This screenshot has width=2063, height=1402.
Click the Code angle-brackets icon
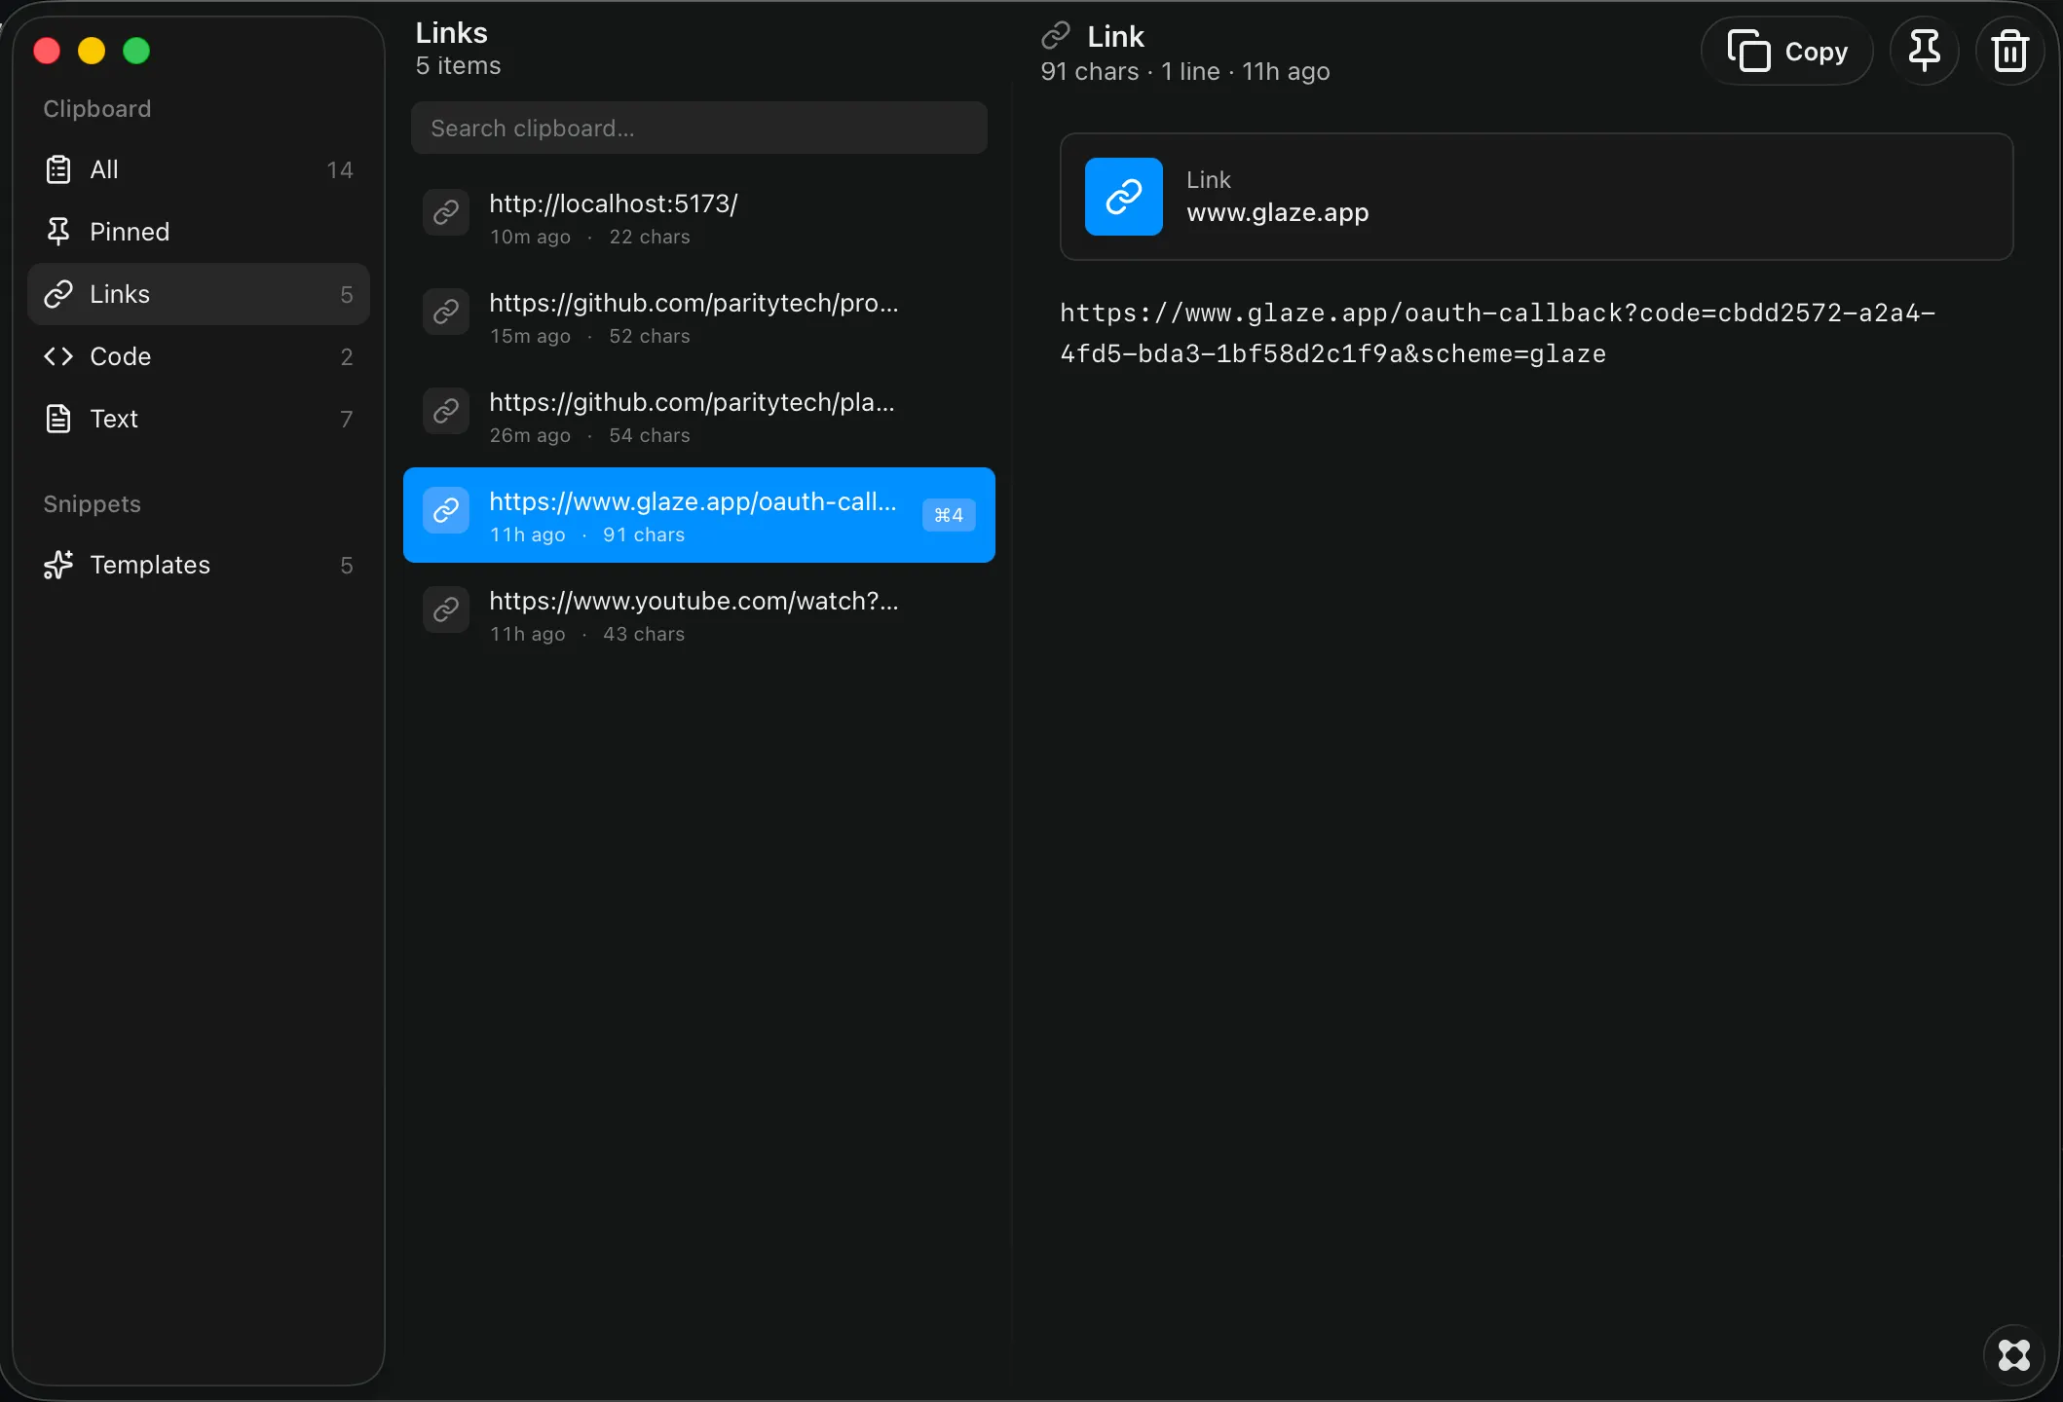[x=58, y=356]
